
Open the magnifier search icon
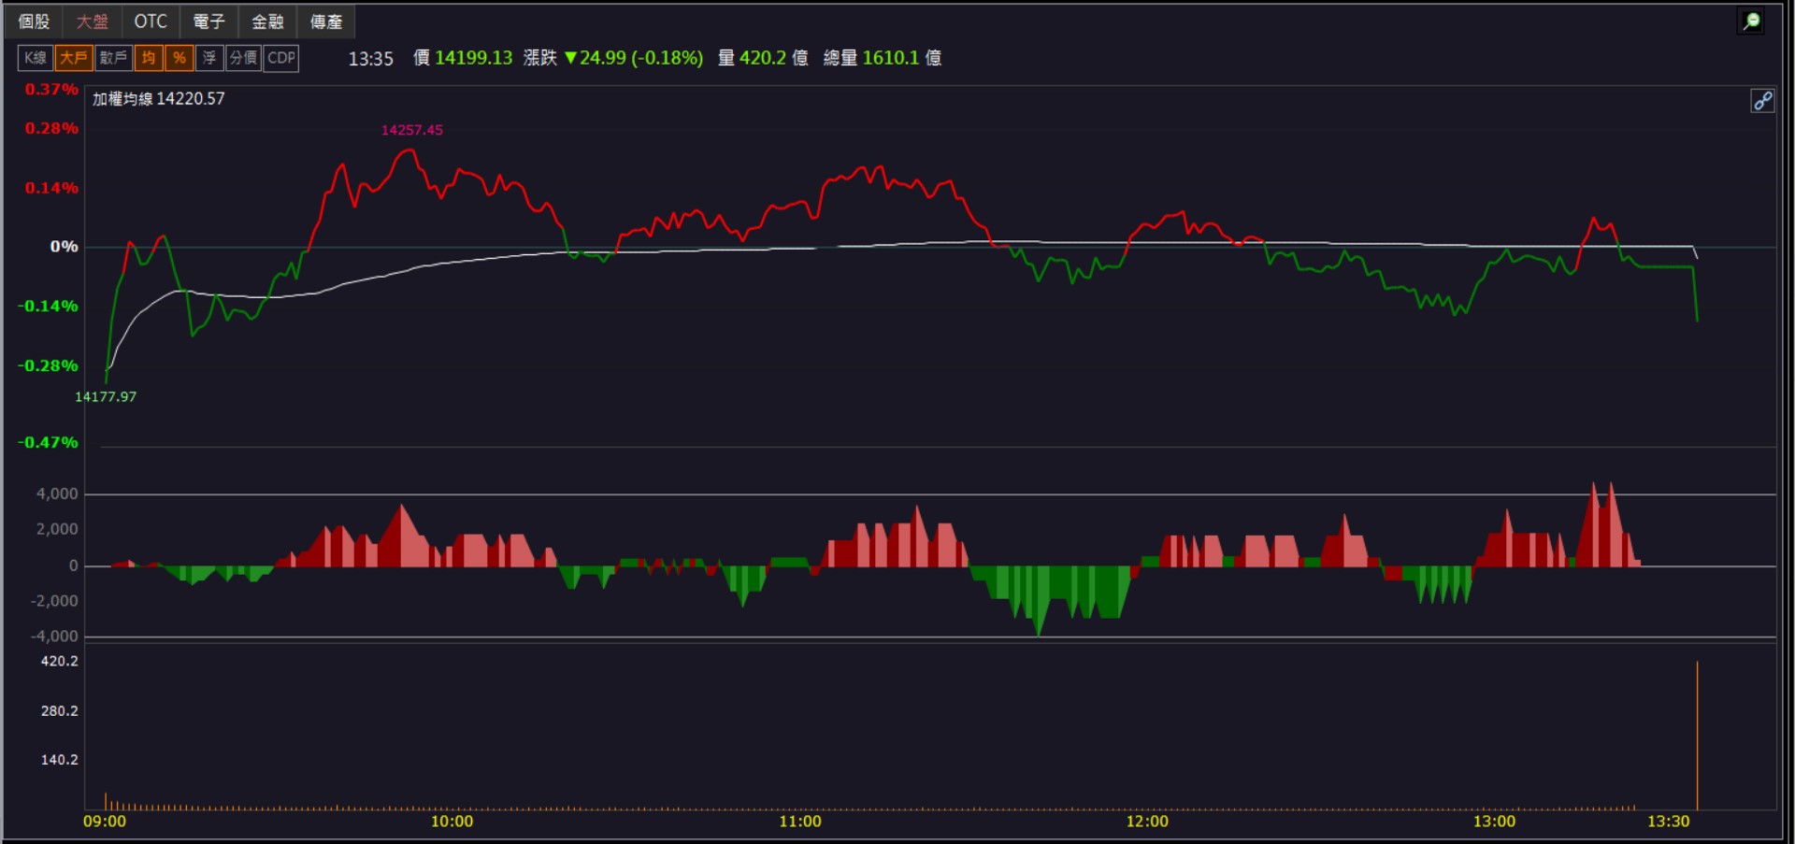pos(1752,21)
